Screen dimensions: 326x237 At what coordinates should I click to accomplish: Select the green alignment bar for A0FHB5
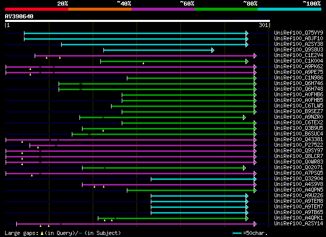(x=188, y=101)
